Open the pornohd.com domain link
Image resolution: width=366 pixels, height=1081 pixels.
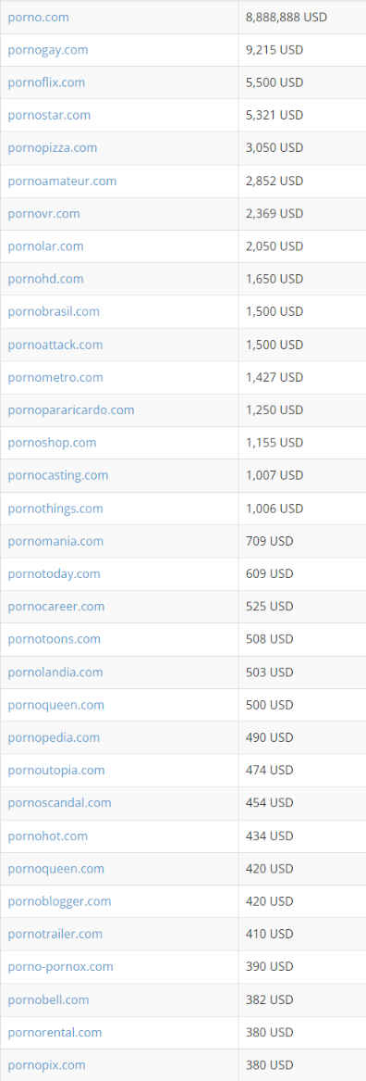pos(45,279)
